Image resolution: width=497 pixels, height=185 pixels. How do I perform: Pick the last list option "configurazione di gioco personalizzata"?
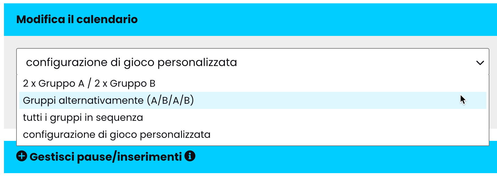click(117, 134)
